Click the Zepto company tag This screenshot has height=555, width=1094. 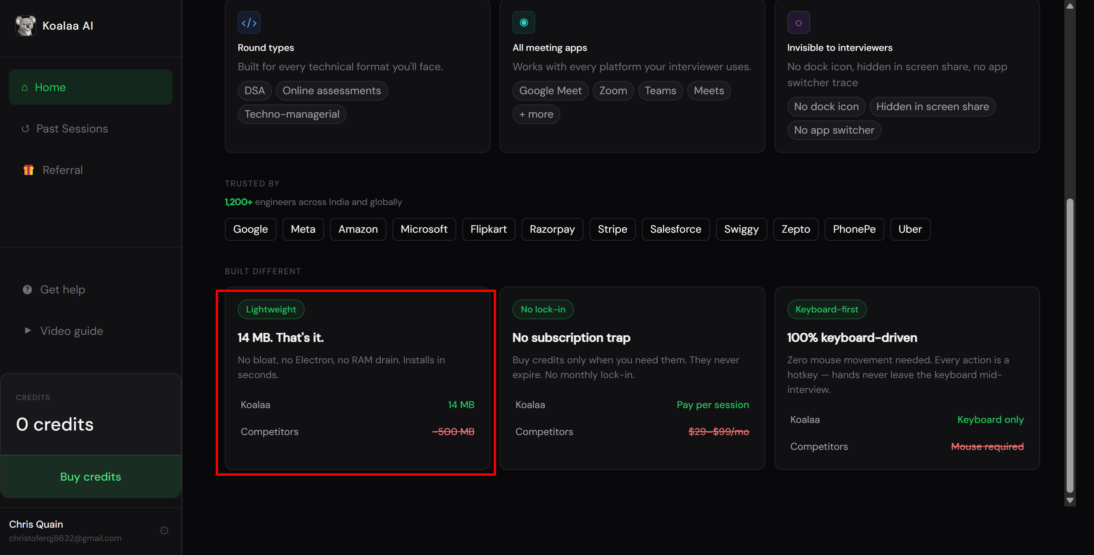pyautogui.click(x=795, y=229)
